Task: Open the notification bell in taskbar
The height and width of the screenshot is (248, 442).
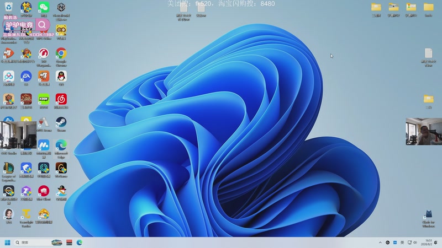Action: pyautogui.click(x=436, y=242)
